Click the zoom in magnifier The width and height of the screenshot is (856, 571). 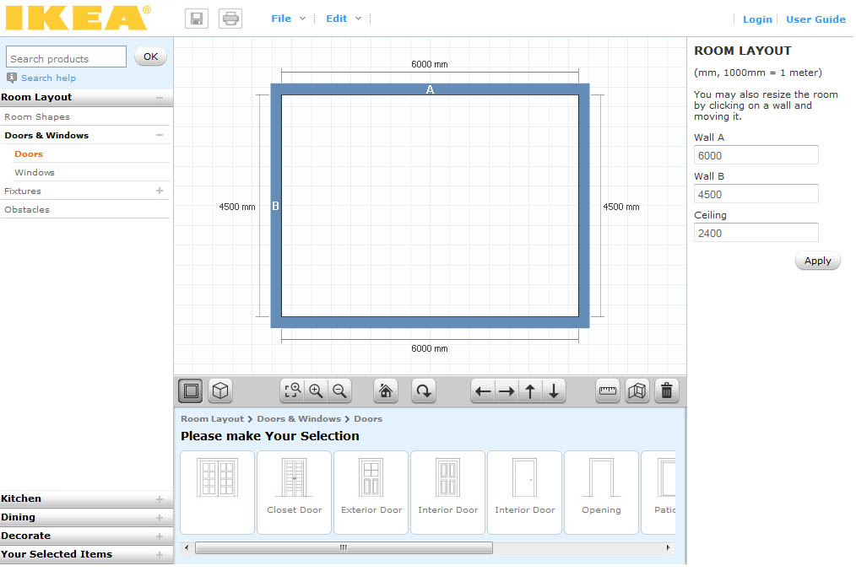[316, 391]
